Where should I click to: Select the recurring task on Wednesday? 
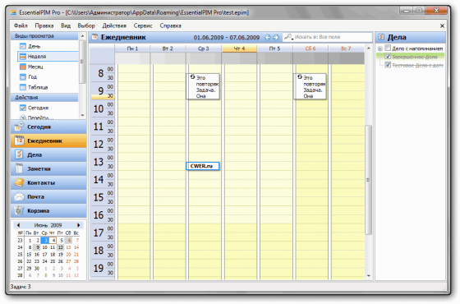pos(203,86)
